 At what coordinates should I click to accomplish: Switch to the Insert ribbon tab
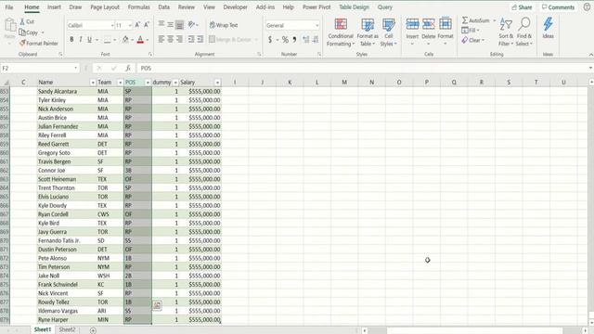click(x=54, y=7)
